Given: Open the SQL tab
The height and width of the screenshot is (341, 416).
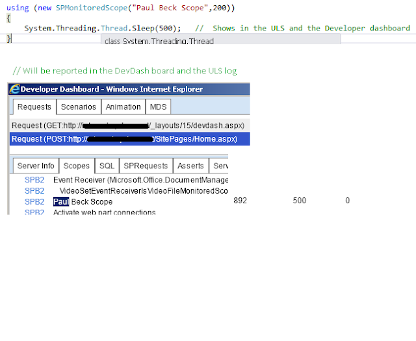Looking at the screenshot, I should tap(107, 166).
